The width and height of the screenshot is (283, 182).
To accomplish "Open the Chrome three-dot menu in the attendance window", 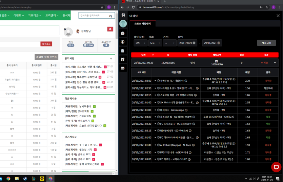I will point(115,7).
